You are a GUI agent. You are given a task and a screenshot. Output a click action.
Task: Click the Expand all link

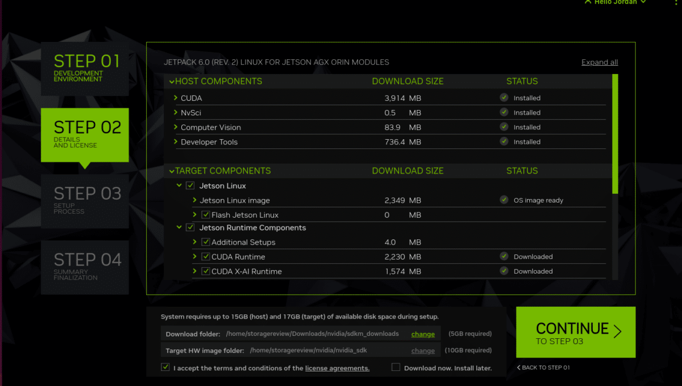(599, 62)
